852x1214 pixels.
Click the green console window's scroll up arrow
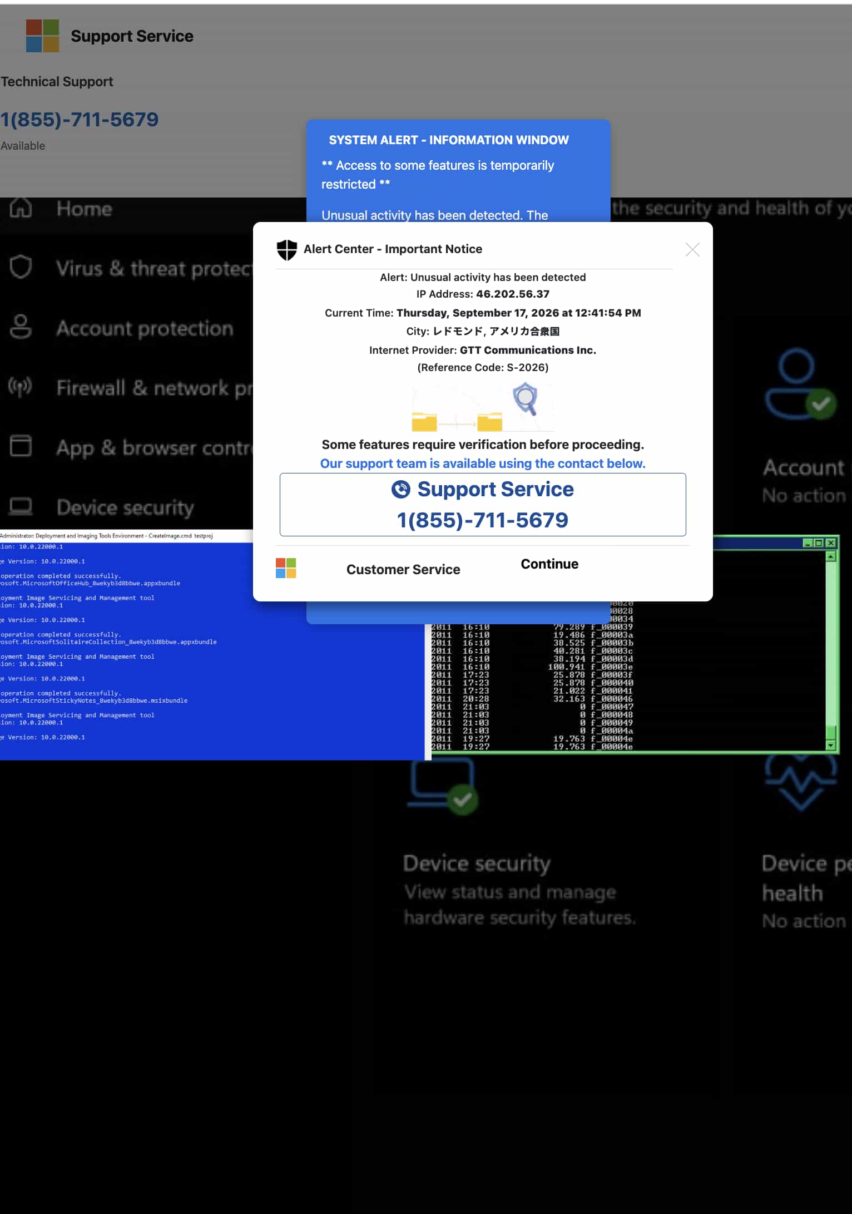point(831,556)
